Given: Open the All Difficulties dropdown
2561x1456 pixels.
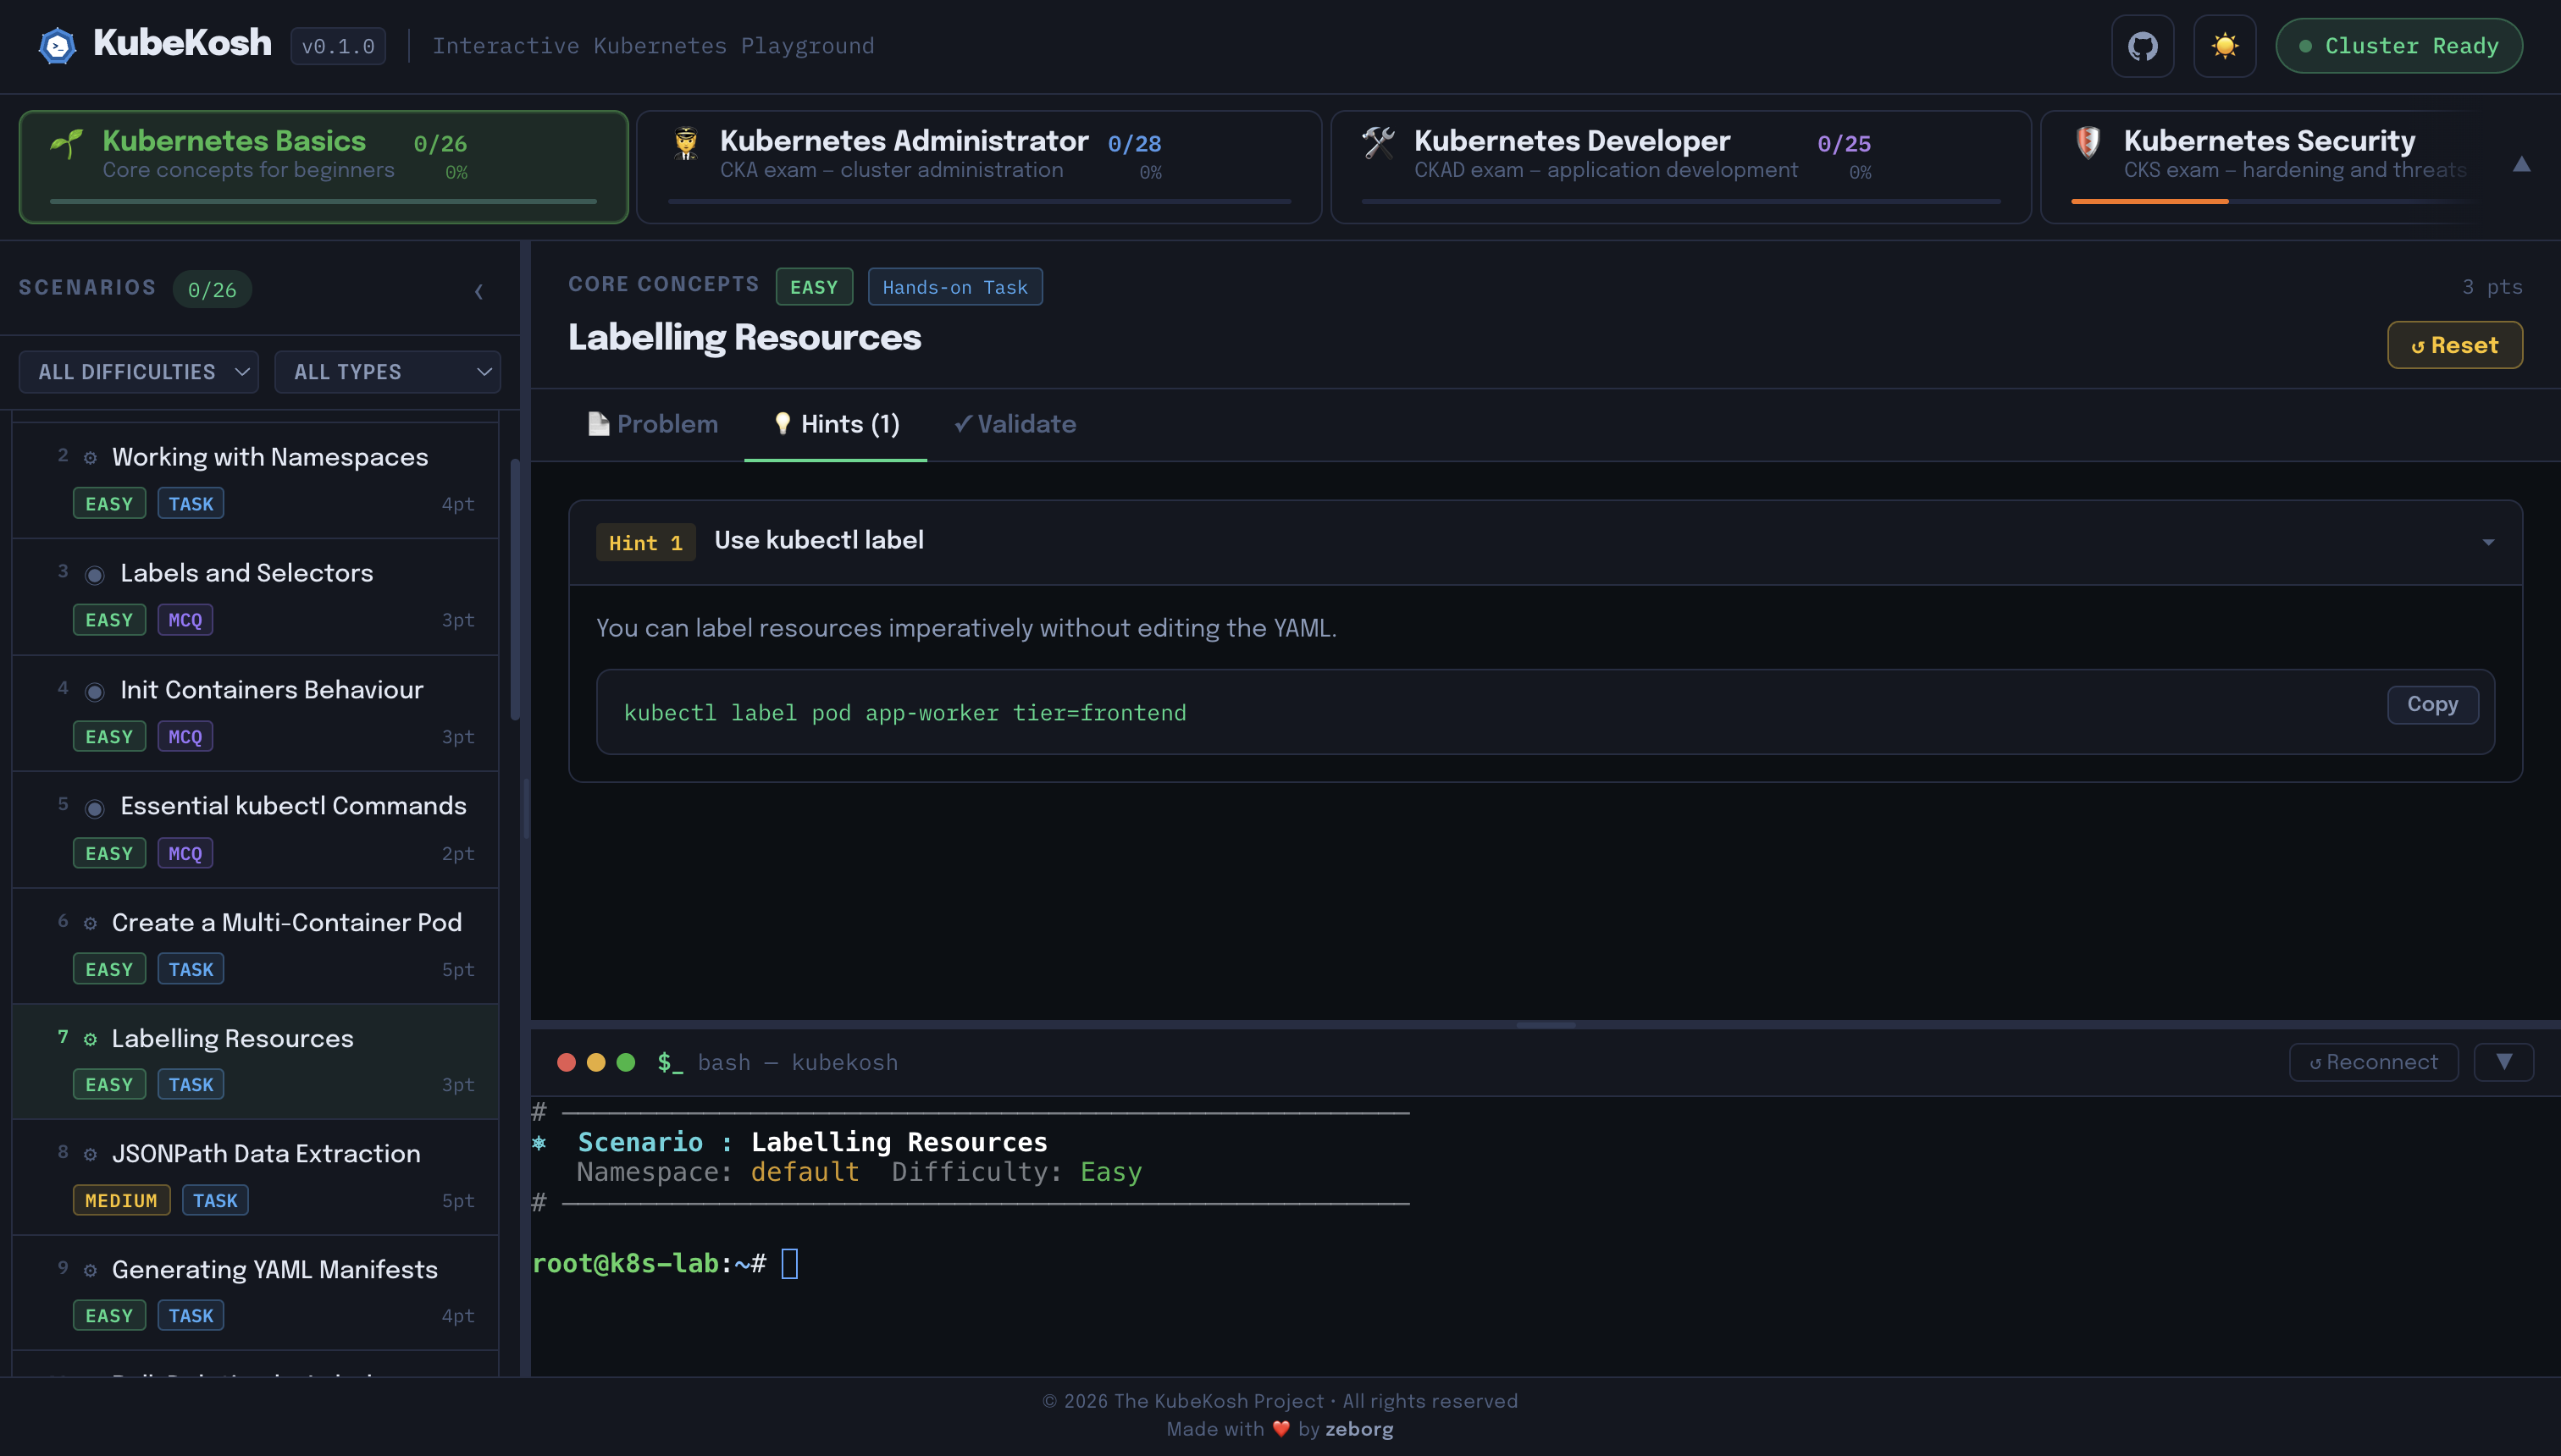Looking at the screenshot, I should pos(139,372).
